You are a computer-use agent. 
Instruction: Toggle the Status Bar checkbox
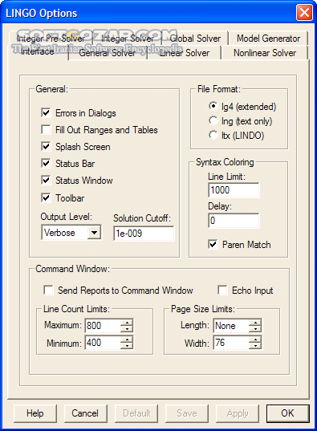(x=46, y=163)
